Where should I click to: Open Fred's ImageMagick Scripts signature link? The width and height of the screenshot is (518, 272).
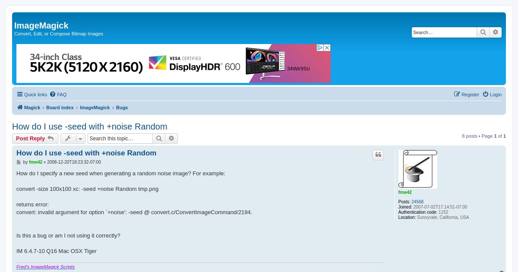46,267
